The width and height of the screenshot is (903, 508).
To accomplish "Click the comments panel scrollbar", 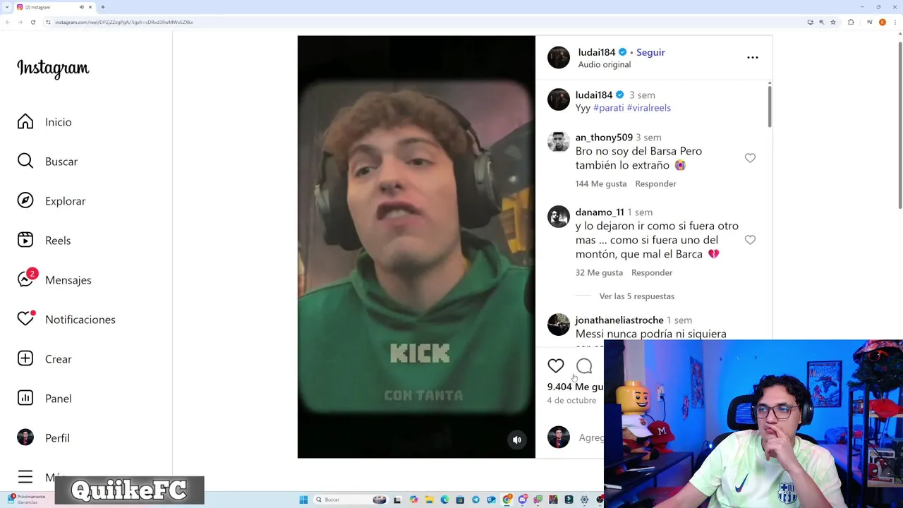I will coord(769,107).
